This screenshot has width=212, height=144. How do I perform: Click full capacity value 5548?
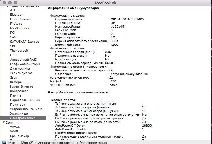point(109,63)
